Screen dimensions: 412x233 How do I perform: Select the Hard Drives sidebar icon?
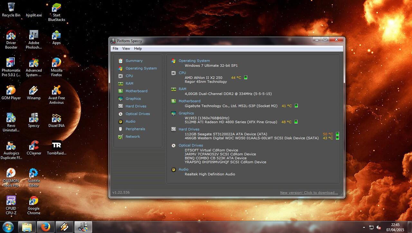(x=120, y=106)
